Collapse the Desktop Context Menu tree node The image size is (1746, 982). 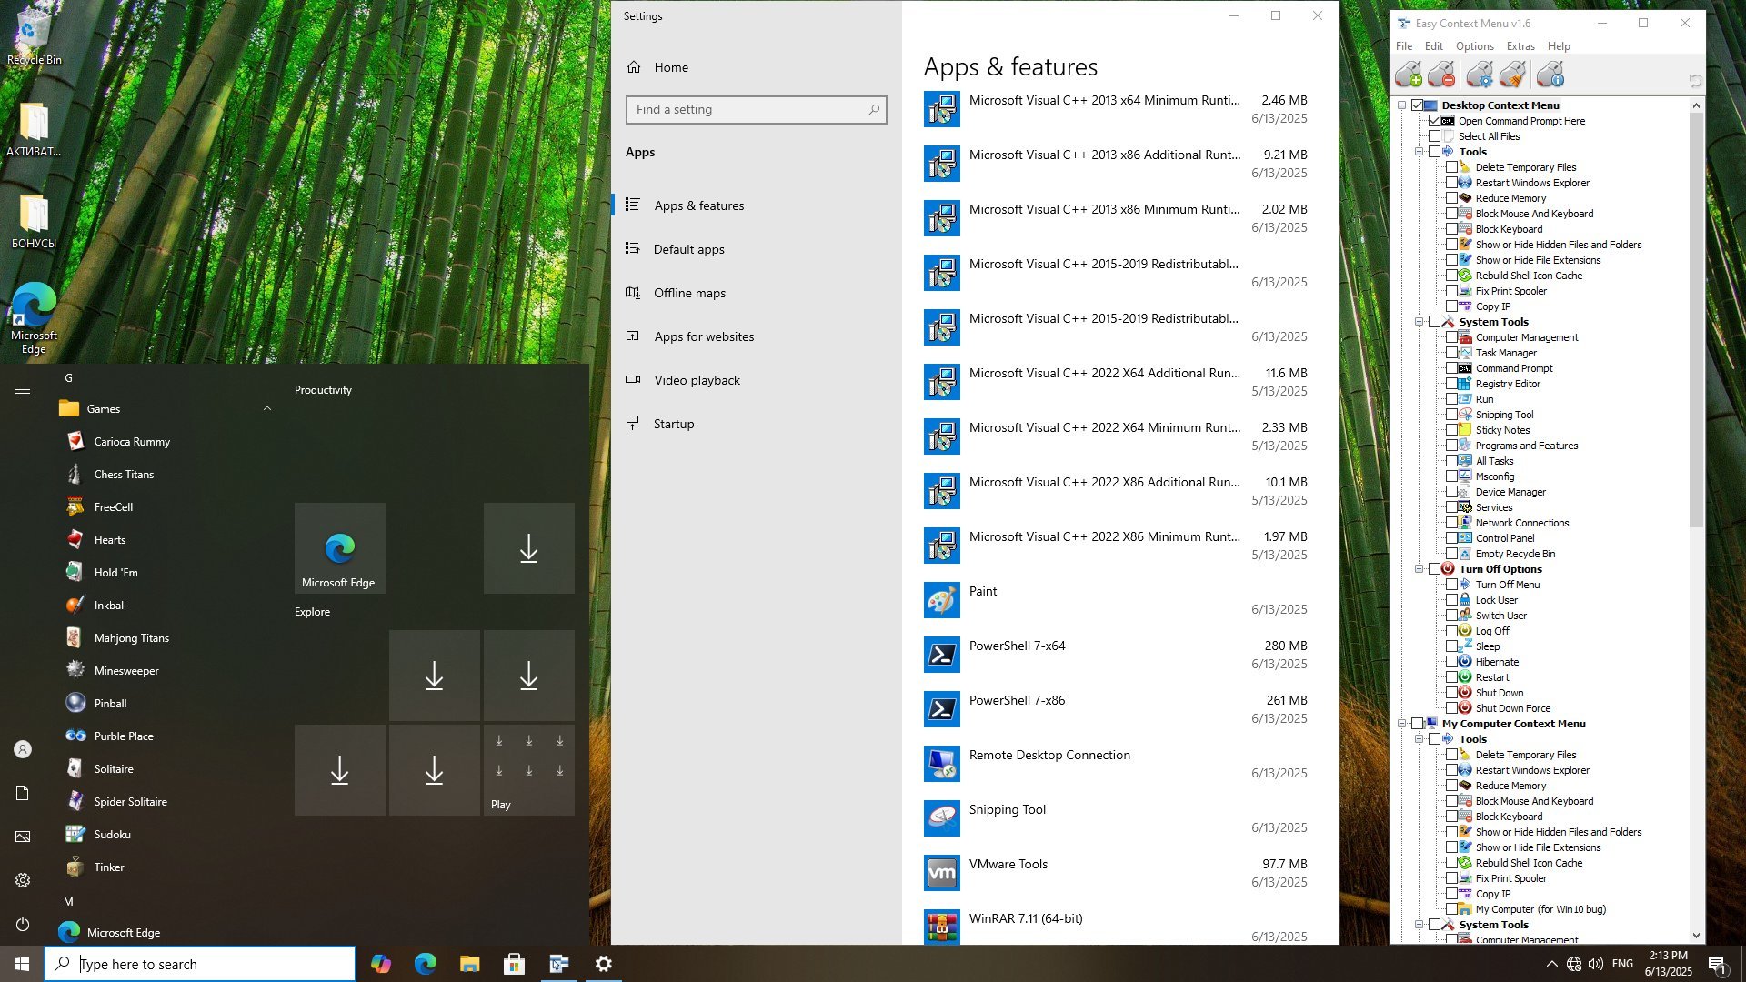pyautogui.click(x=1402, y=105)
